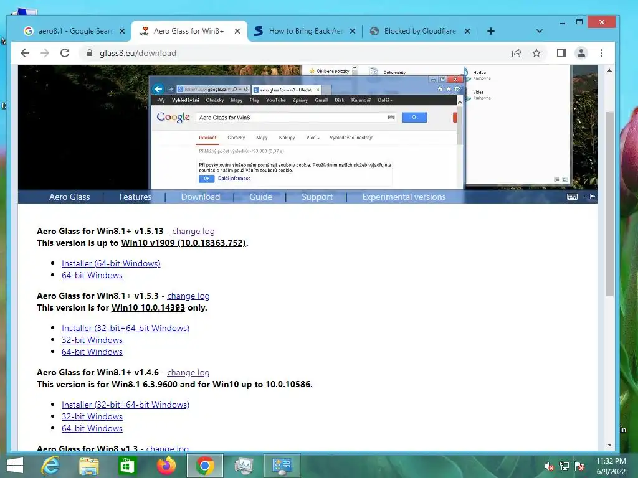Open File Explorer from taskbar
Screen dimensions: 638x478
[88, 466]
